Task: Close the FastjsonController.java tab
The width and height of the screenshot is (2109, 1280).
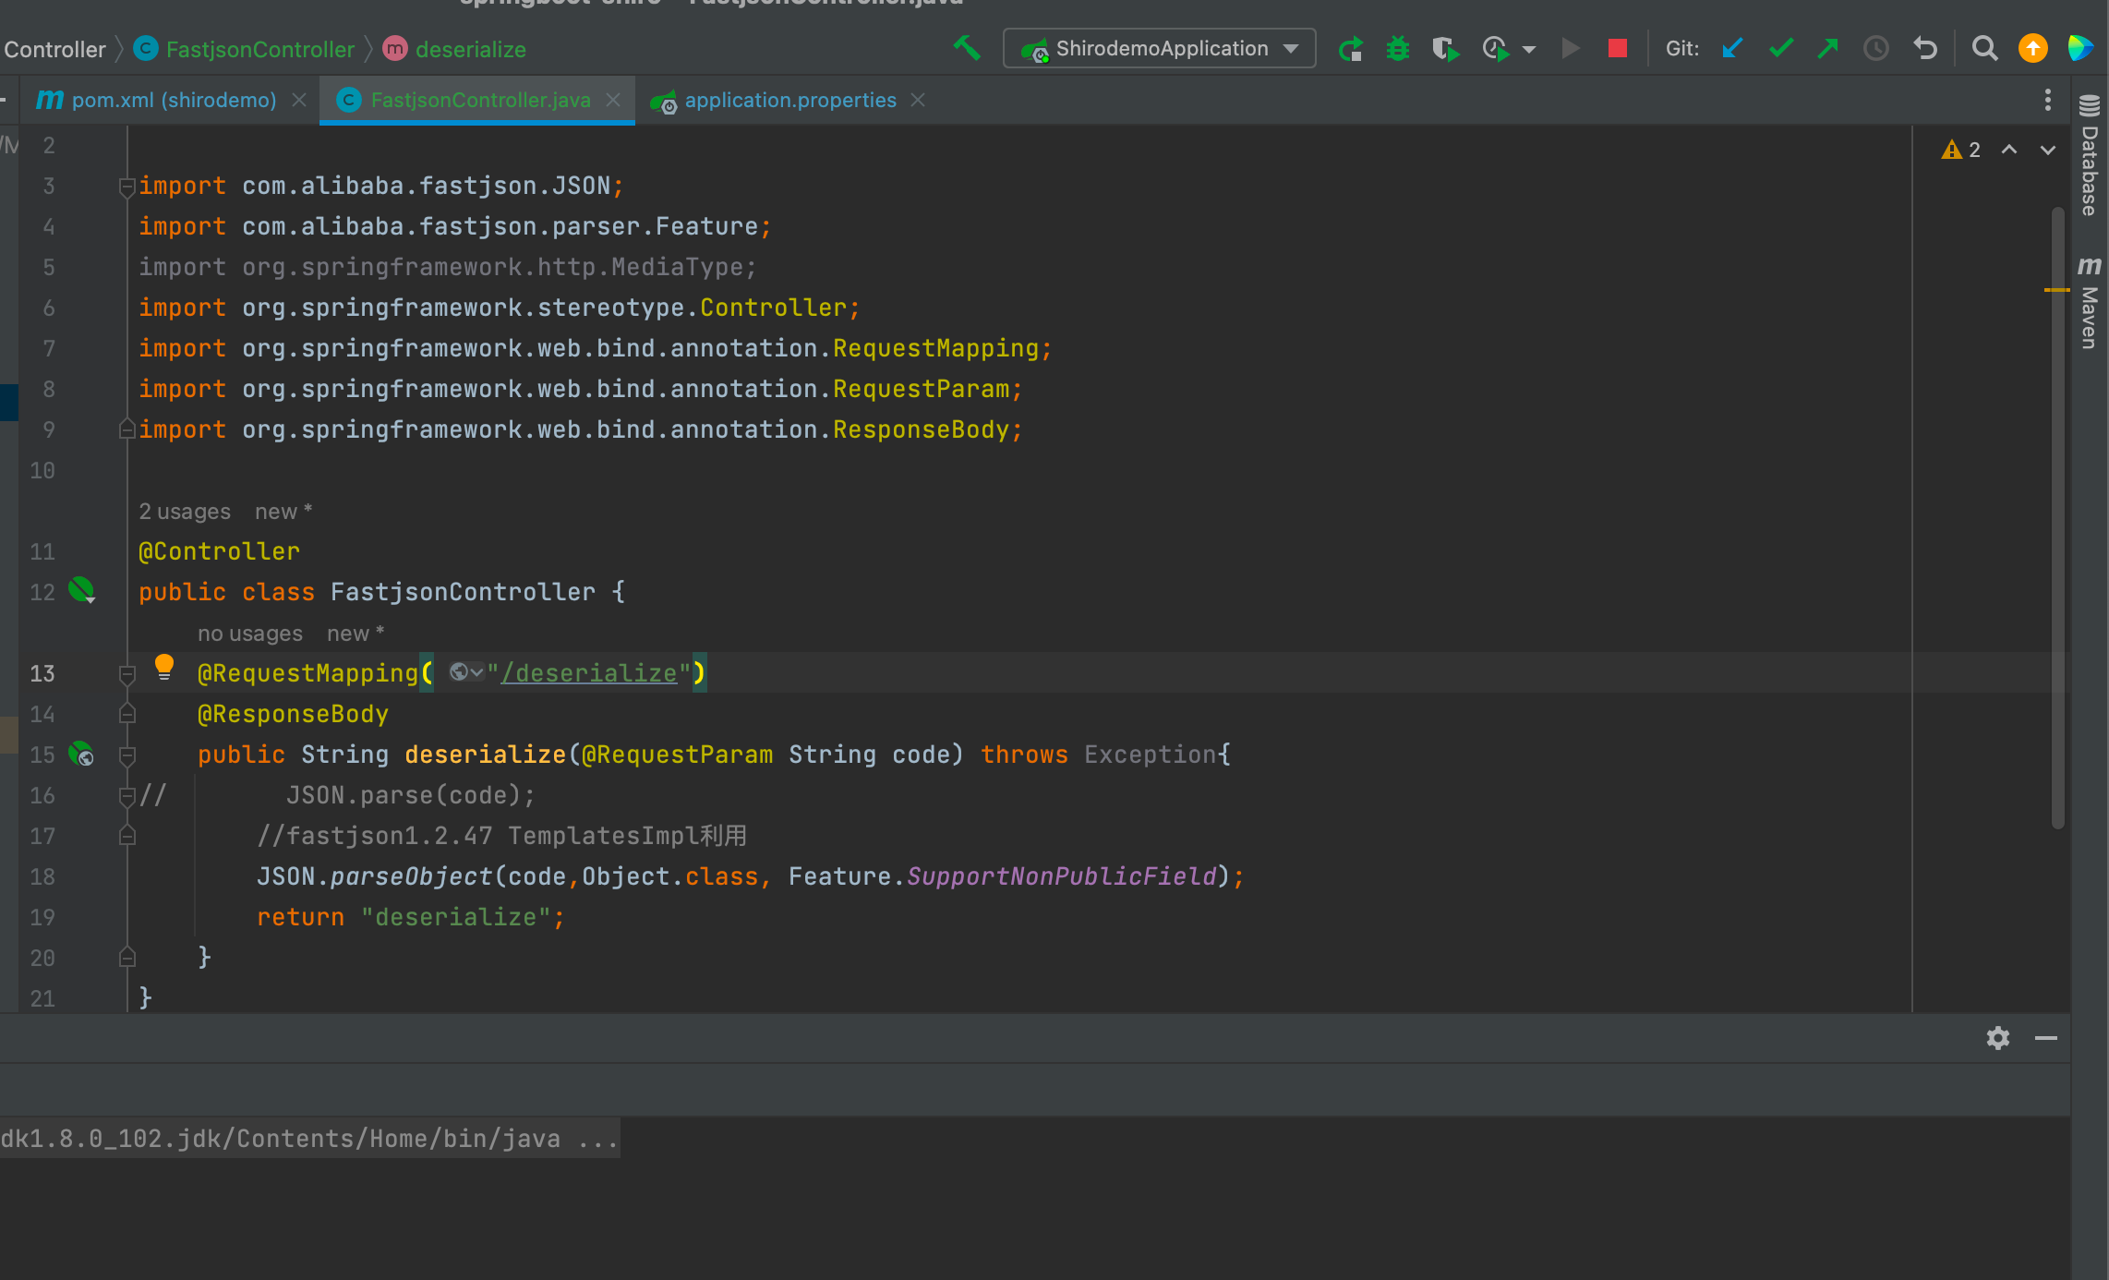Action: pos(613,100)
